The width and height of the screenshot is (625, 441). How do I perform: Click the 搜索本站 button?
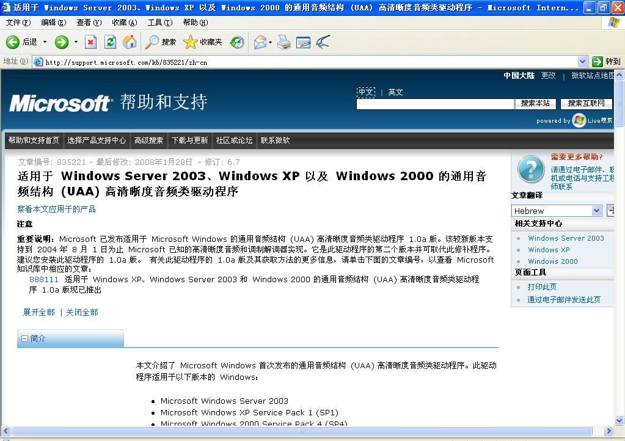(535, 104)
